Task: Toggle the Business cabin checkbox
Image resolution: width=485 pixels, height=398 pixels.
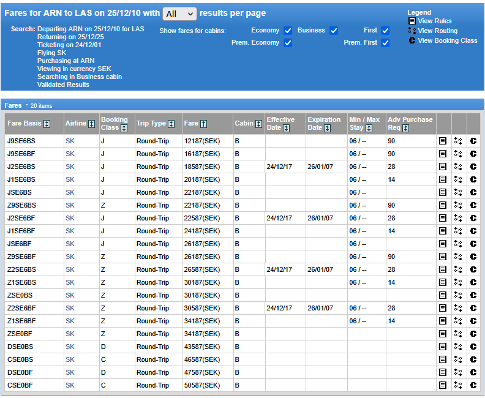Action: [334, 31]
